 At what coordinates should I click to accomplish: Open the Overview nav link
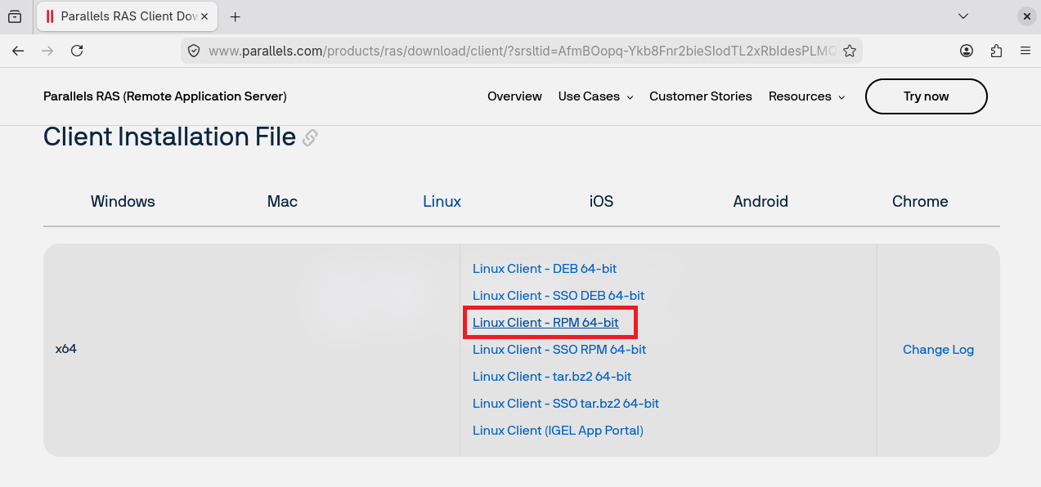tap(514, 96)
